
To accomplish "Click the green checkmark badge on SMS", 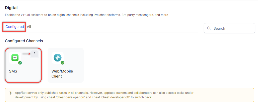I will coord(20,63).
